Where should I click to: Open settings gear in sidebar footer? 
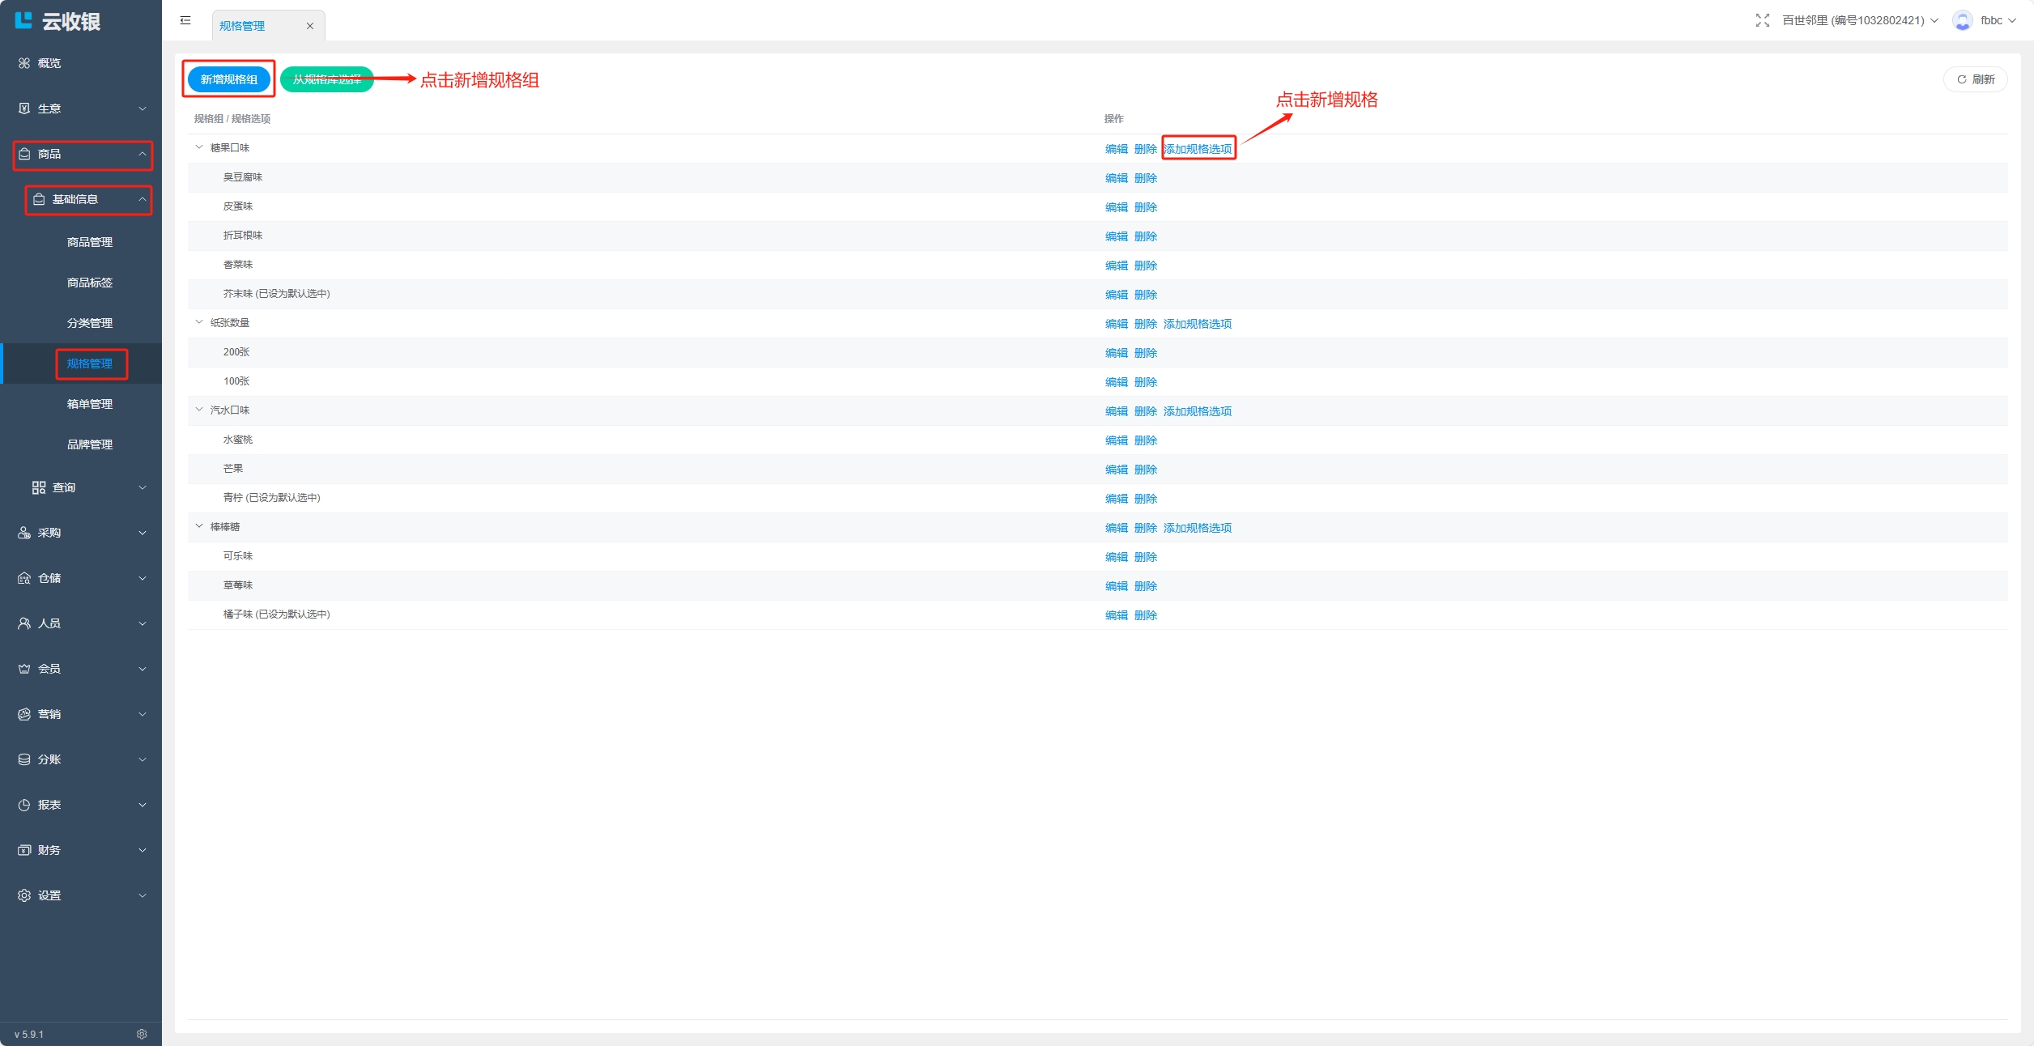click(x=142, y=1034)
